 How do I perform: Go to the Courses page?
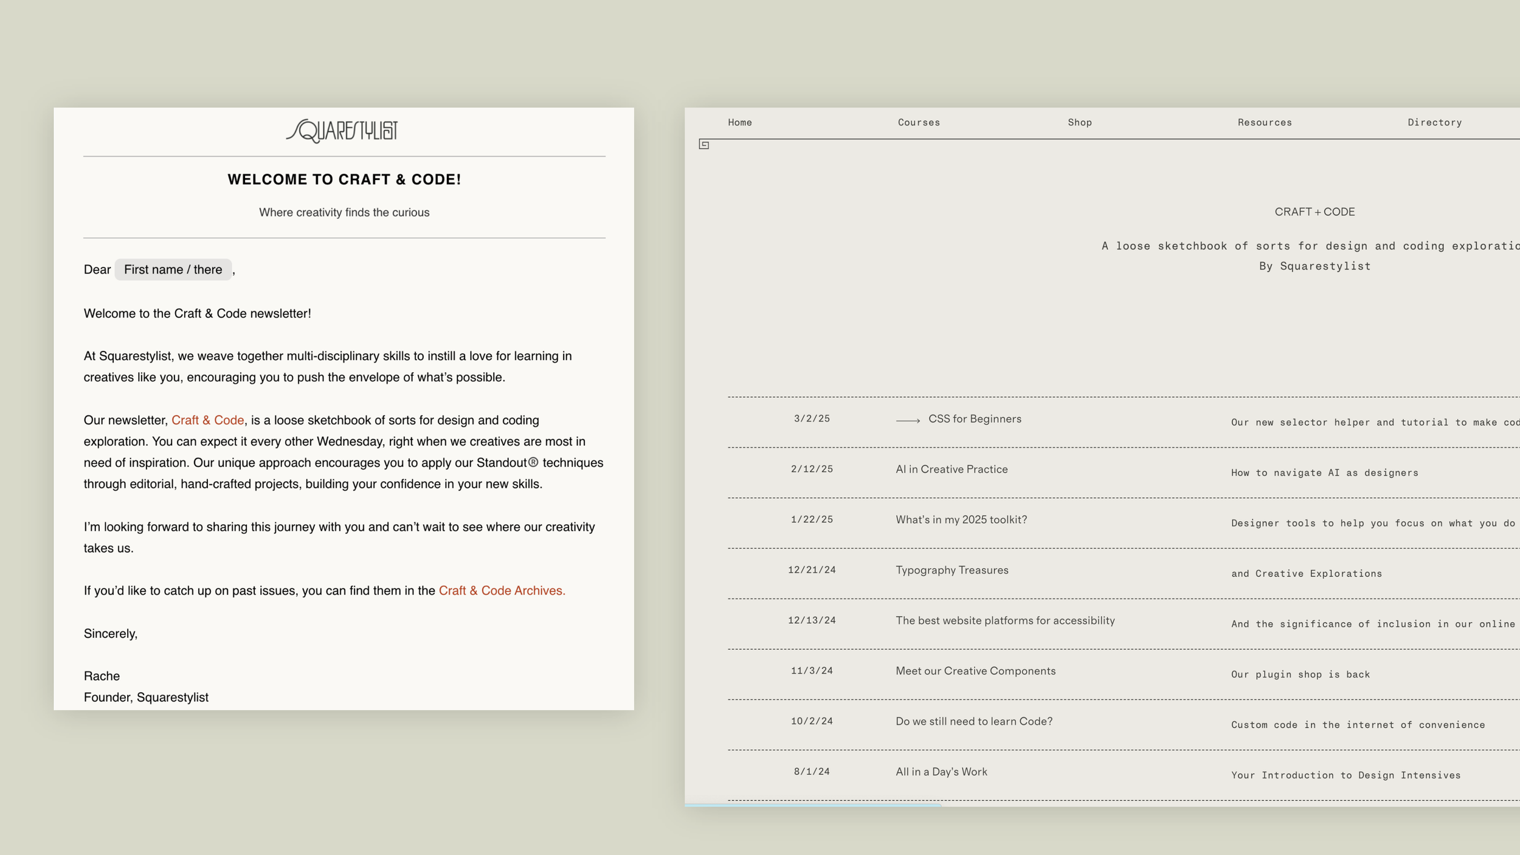918,122
